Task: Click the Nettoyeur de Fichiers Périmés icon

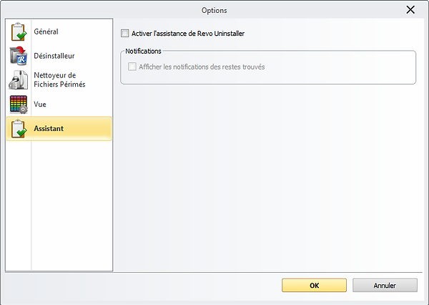Action: coord(19,79)
